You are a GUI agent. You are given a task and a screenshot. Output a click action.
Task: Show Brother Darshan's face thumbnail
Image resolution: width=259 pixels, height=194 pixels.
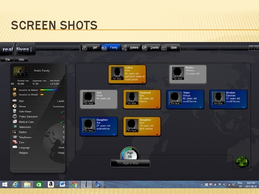point(218,98)
